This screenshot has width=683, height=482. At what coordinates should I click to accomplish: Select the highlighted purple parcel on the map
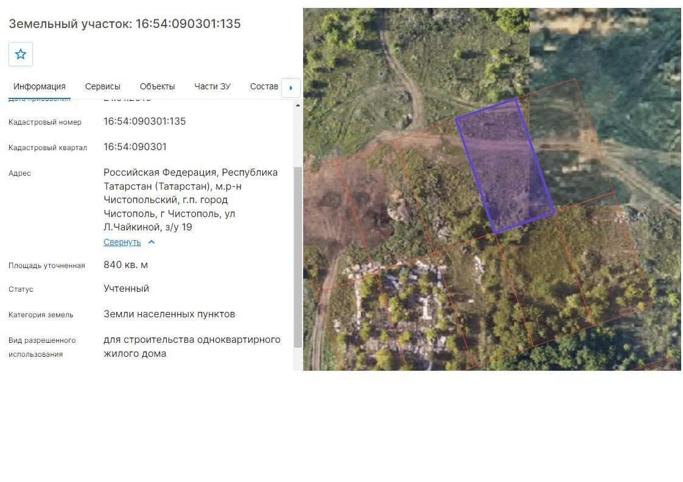[x=505, y=165]
